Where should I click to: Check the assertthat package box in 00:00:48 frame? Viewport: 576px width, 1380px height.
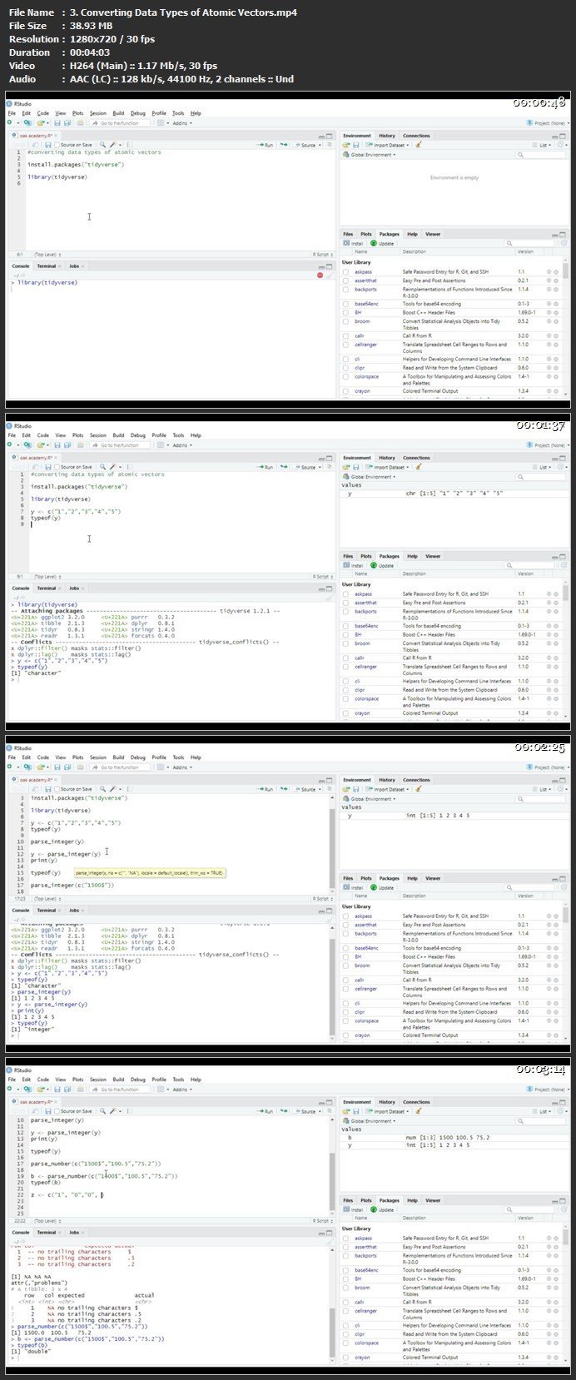click(x=346, y=280)
